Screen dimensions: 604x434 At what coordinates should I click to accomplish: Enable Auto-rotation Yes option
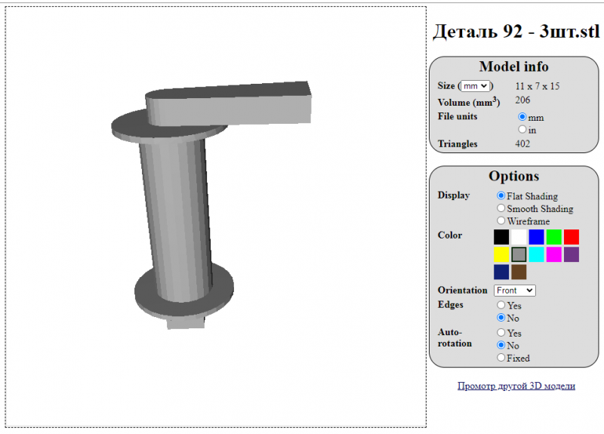pos(501,333)
